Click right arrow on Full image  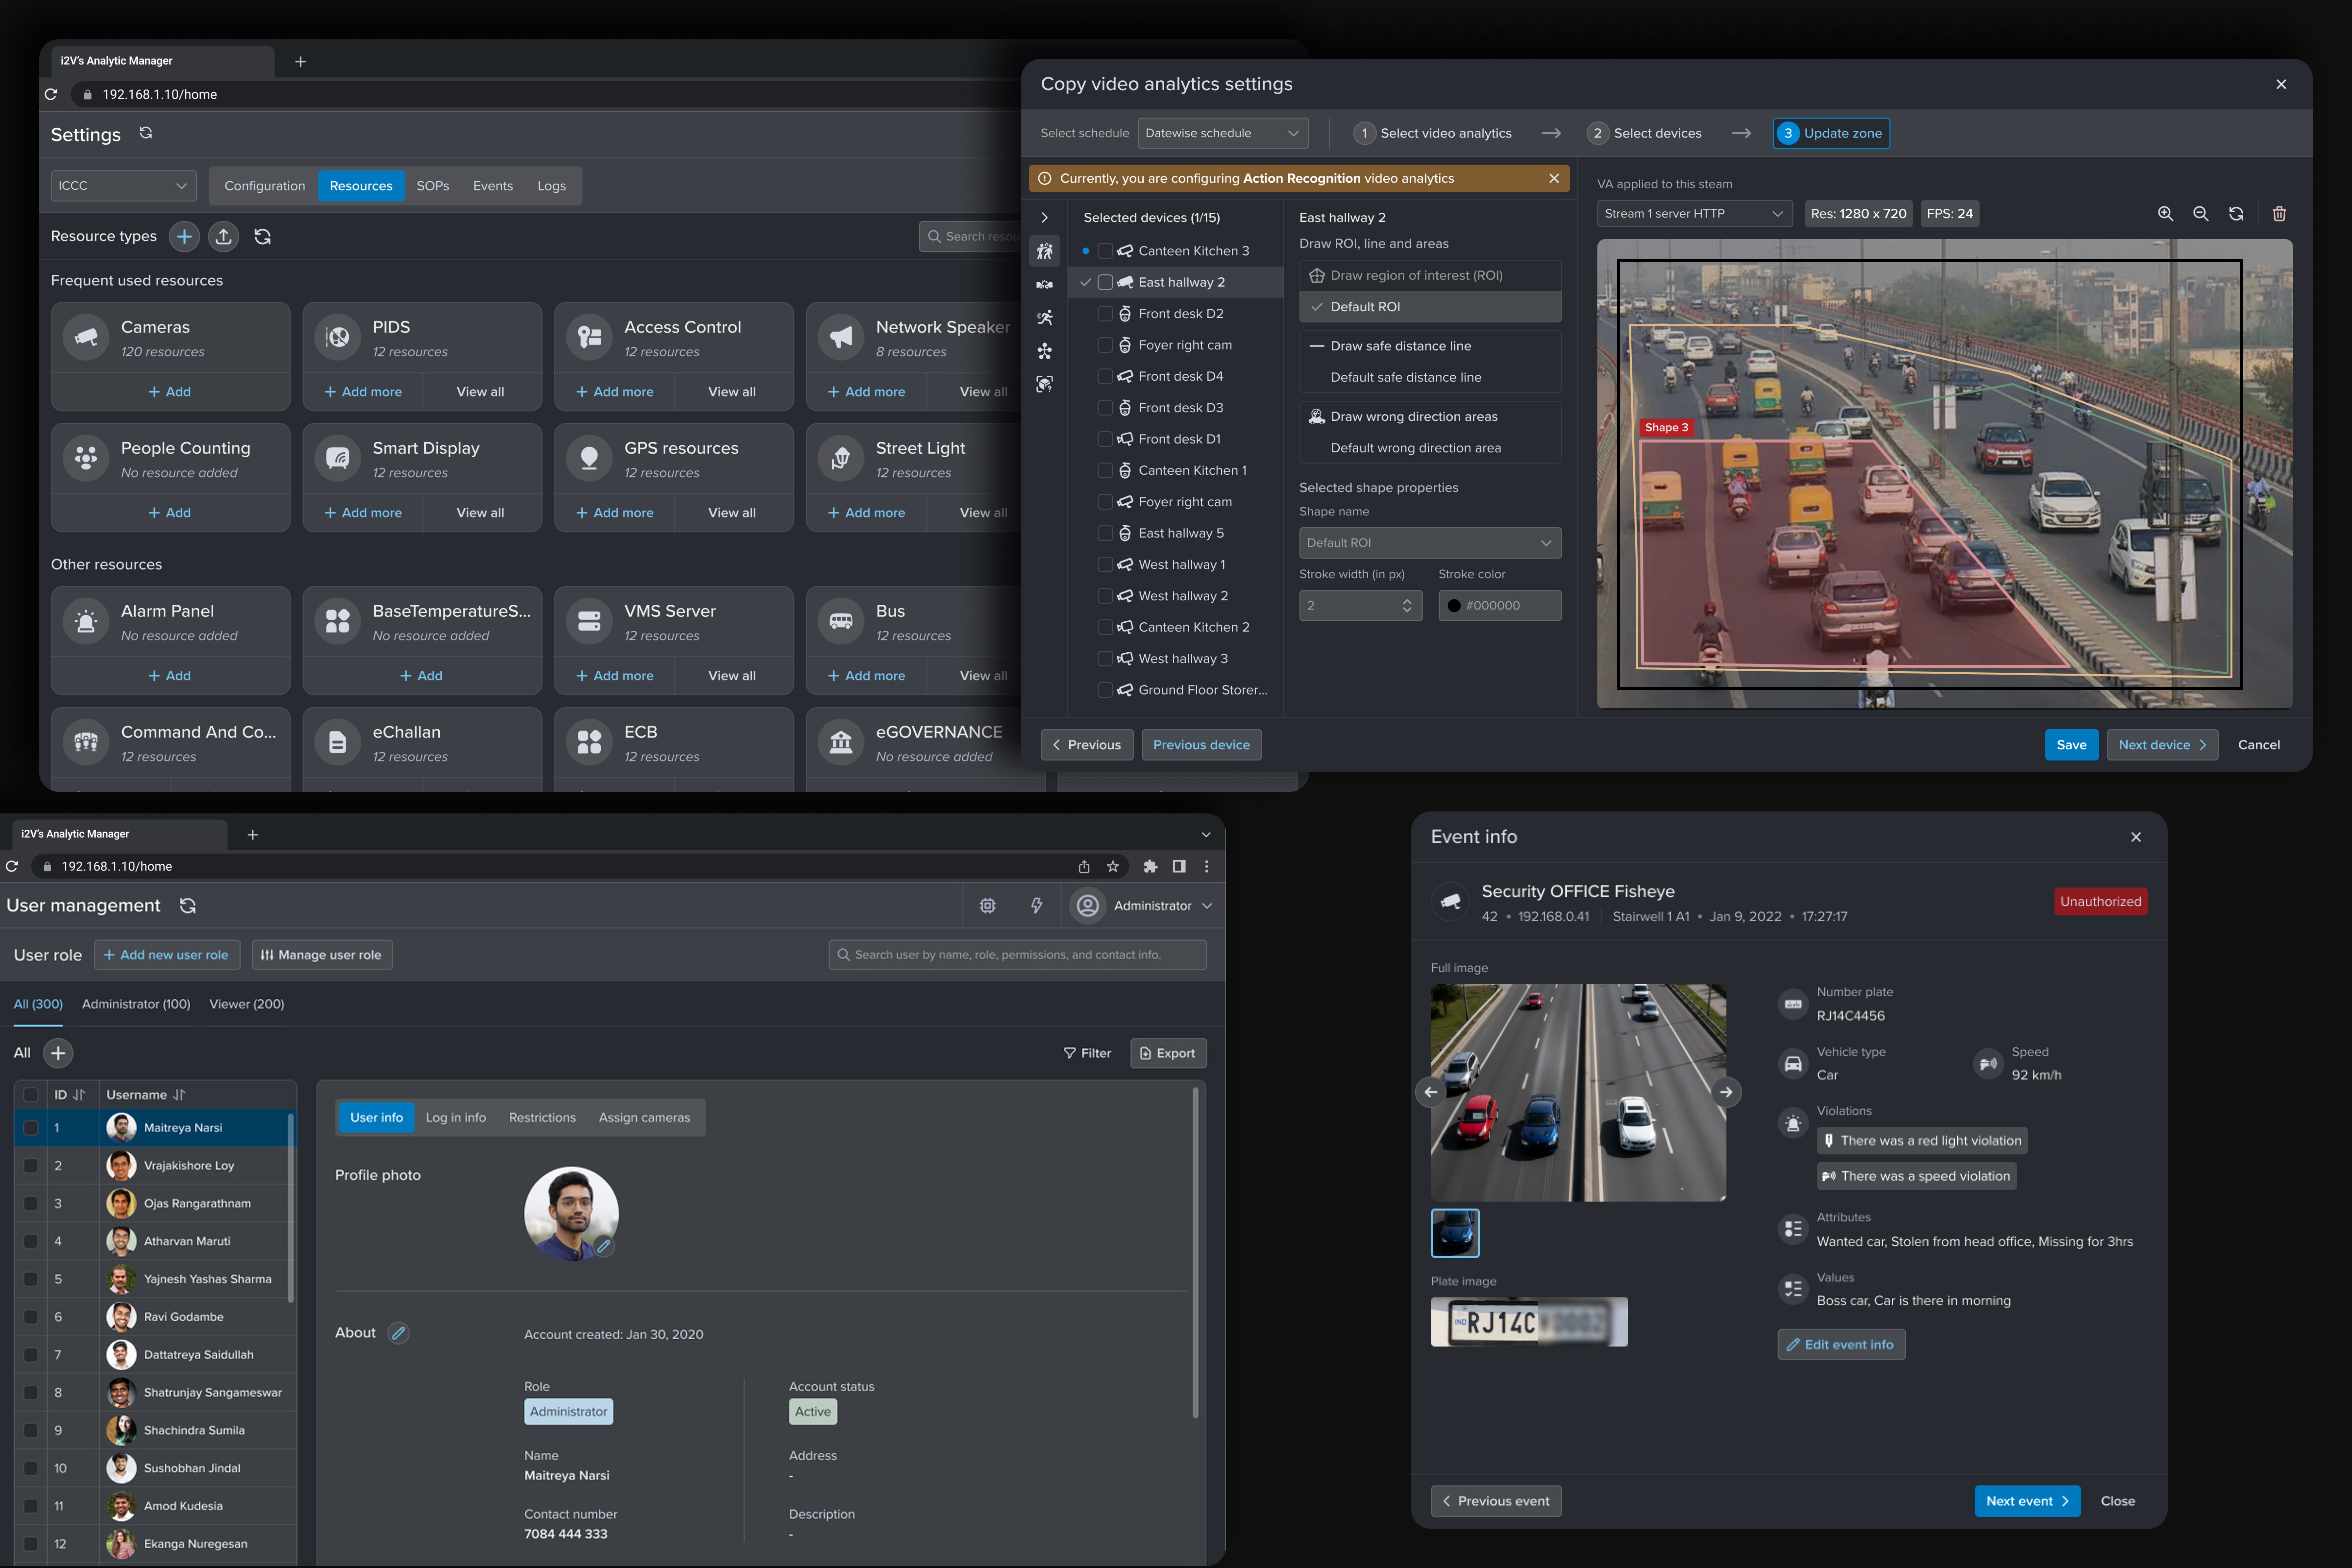(1726, 1092)
